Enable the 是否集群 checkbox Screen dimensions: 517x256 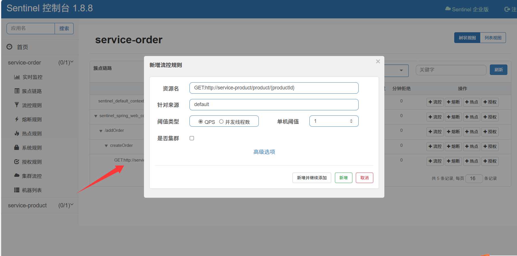(192, 138)
